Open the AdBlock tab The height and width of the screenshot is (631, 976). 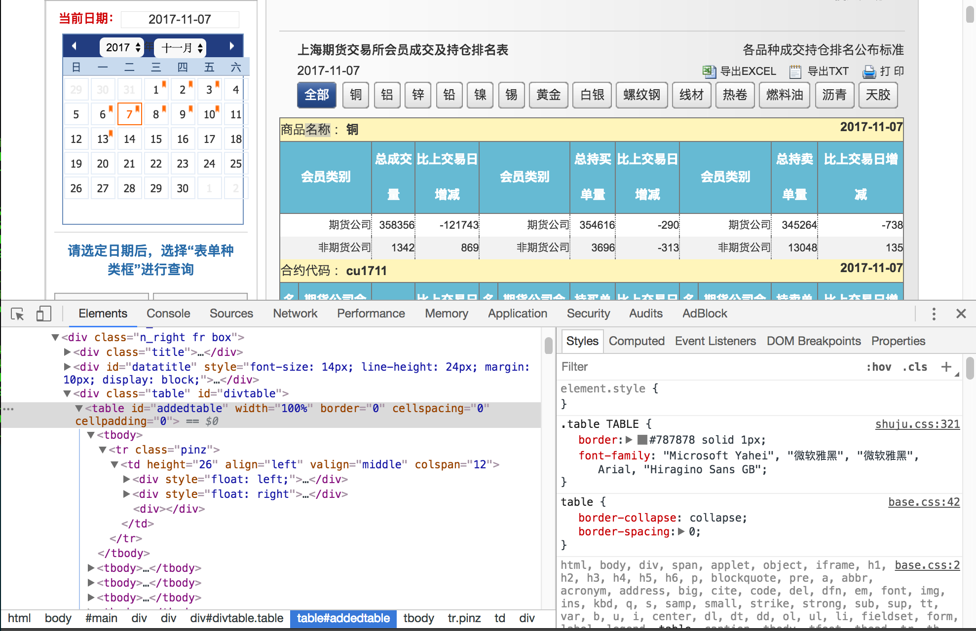705,314
